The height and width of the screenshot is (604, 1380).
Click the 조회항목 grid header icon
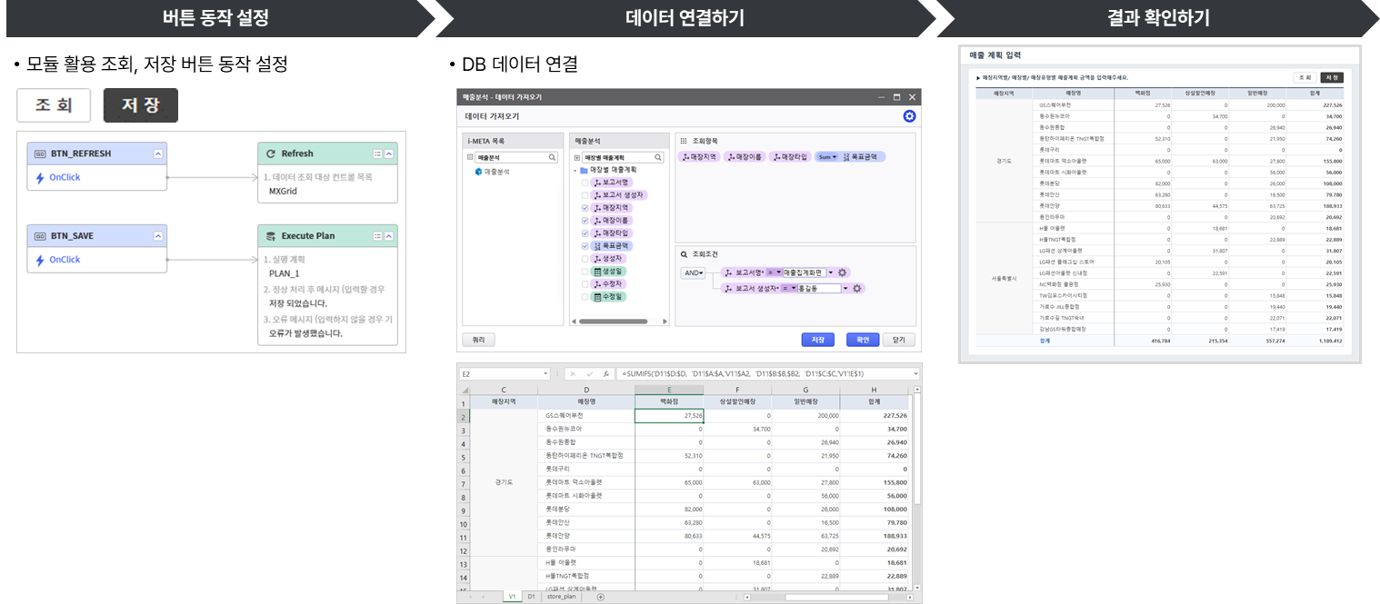click(x=684, y=141)
